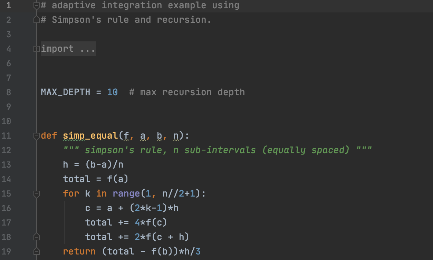Click the underlined function name simp_equal
The width and height of the screenshot is (433, 260).
click(x=90, y=136)
